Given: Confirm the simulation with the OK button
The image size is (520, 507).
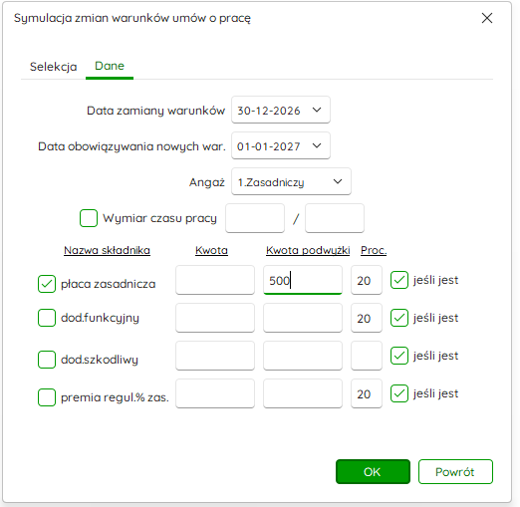Looking at the screenshot, I should point(373,471).
